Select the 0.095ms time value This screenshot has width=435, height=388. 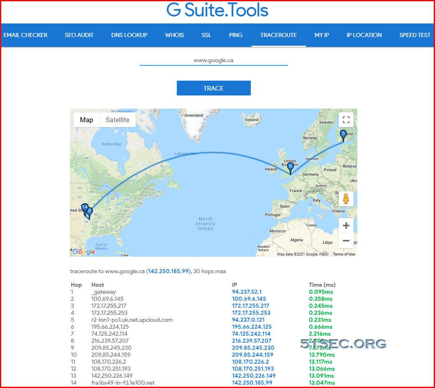(x=321, y=292)
